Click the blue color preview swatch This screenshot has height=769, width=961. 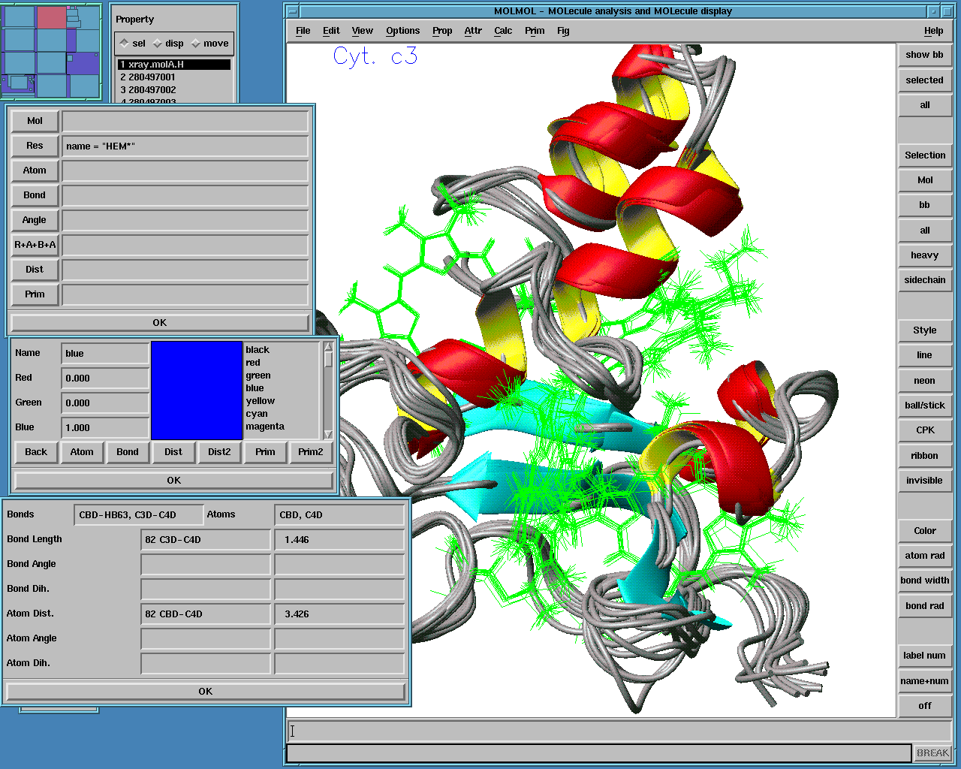[197, 391]
